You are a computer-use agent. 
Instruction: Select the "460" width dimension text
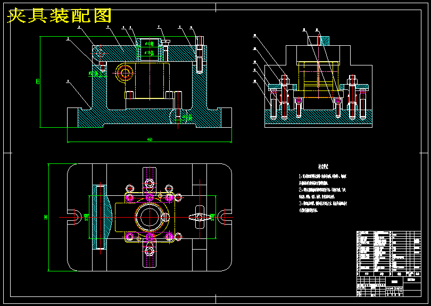(150, 139)
